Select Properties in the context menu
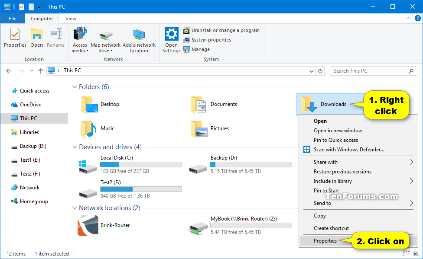The width and height of the screenshot is (423, 259). 325,241
